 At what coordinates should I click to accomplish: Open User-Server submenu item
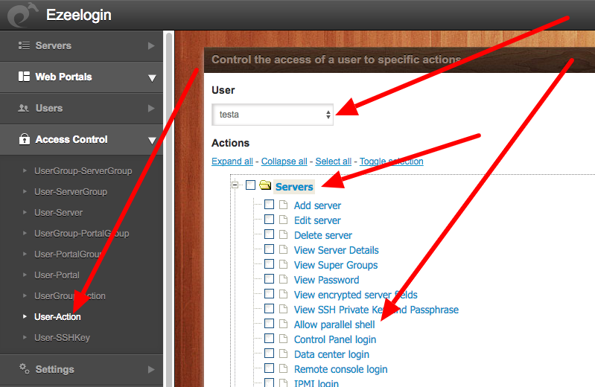click(x=58, y=212)
